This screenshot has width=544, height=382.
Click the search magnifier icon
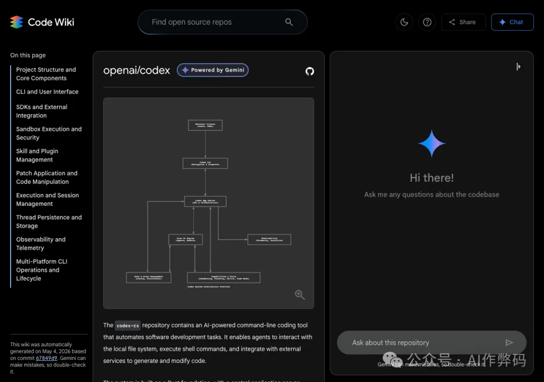289,22
